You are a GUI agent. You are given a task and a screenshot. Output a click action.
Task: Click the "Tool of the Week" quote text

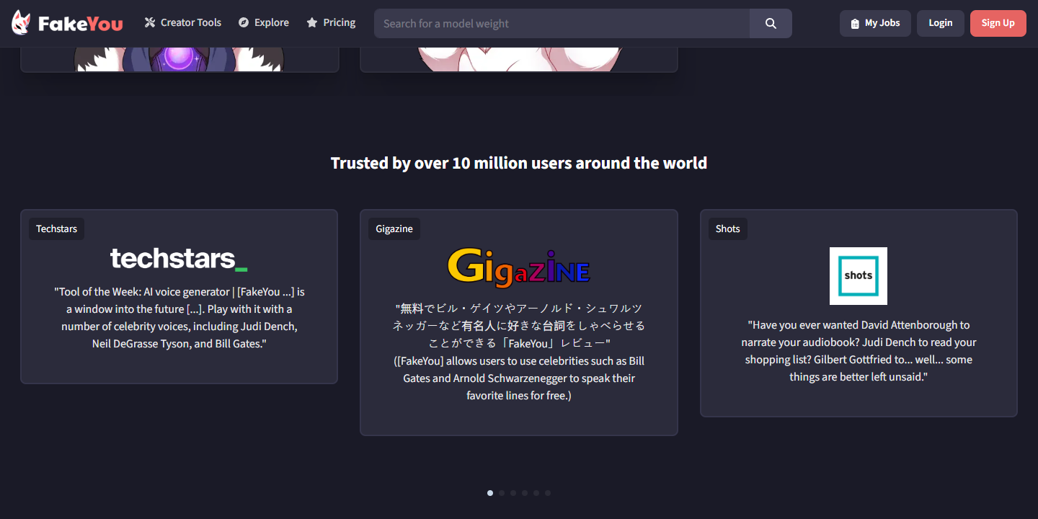click(179, 318)
